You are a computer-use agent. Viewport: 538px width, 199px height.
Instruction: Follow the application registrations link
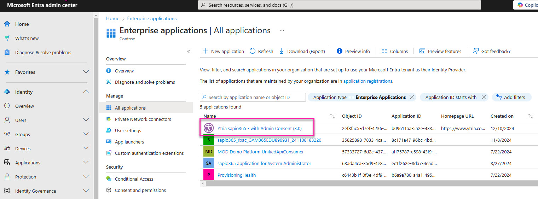[x=368, y=81]
